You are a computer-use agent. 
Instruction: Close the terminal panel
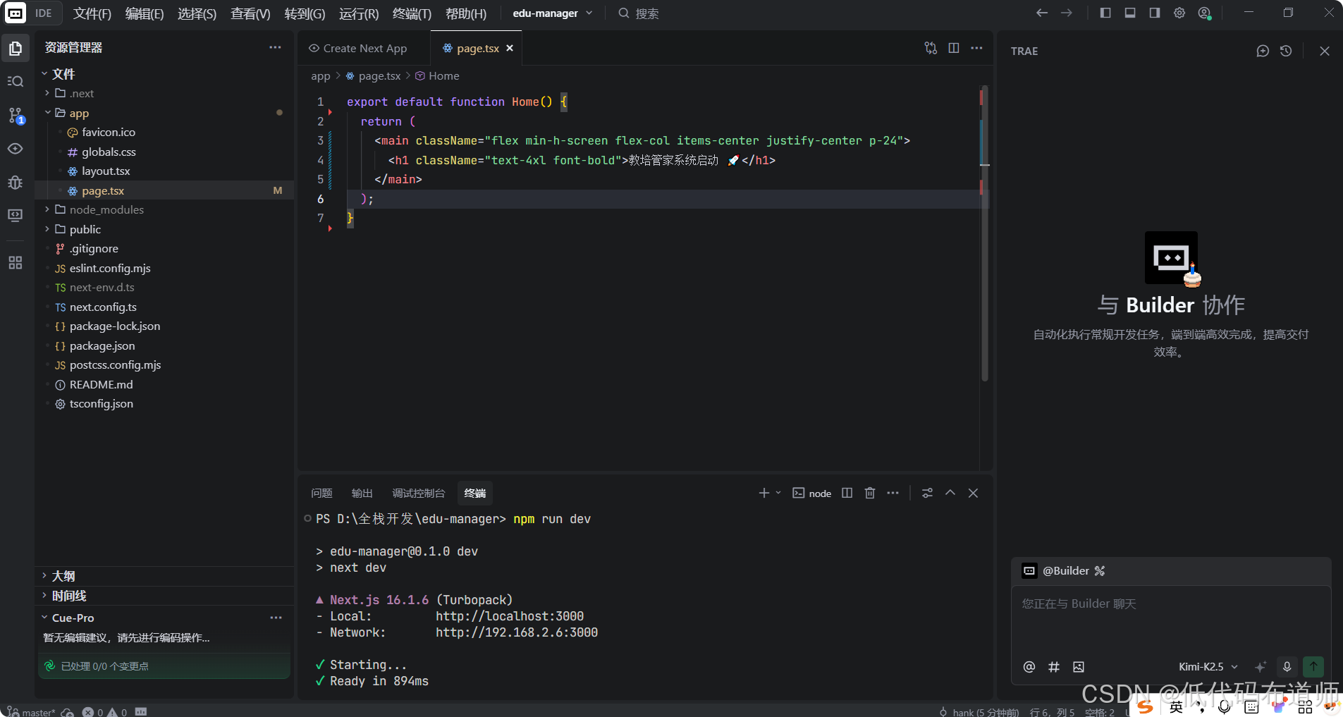(x=974, y=493)
